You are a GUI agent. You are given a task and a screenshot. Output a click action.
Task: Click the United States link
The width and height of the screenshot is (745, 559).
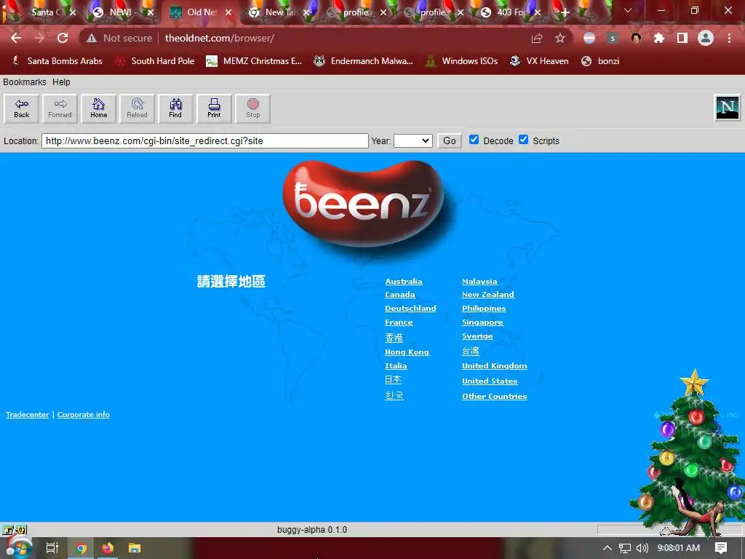point(490,381)
